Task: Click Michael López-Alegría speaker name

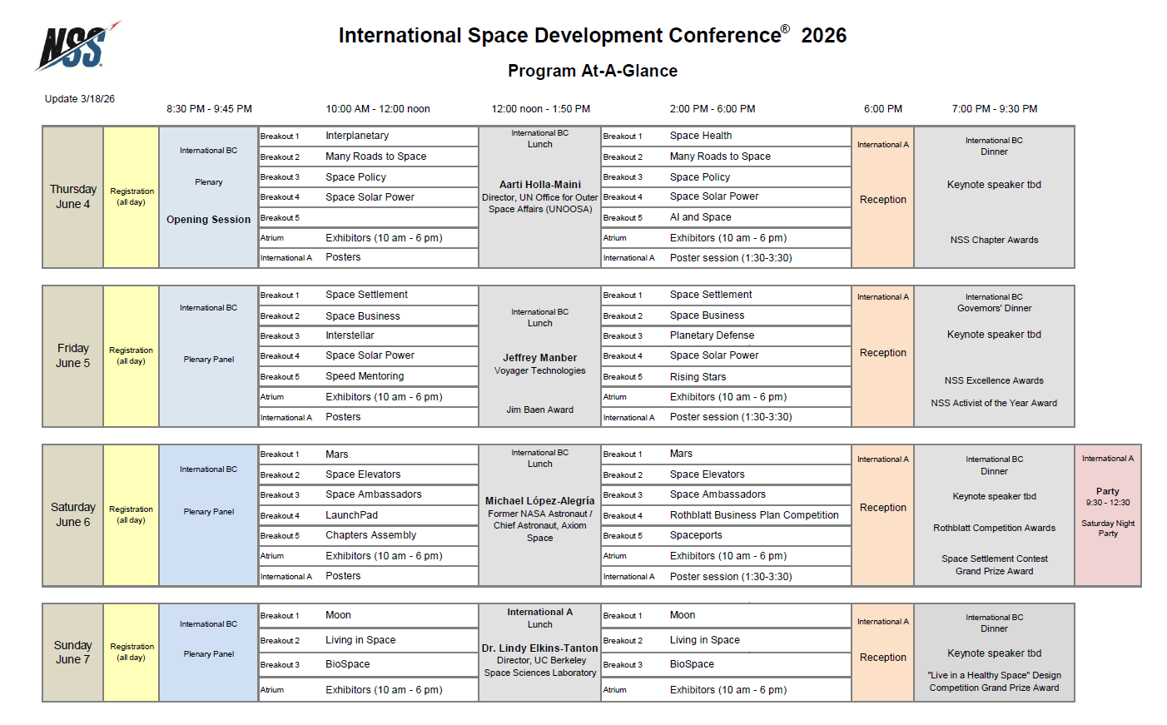Action: pos(539,501)
